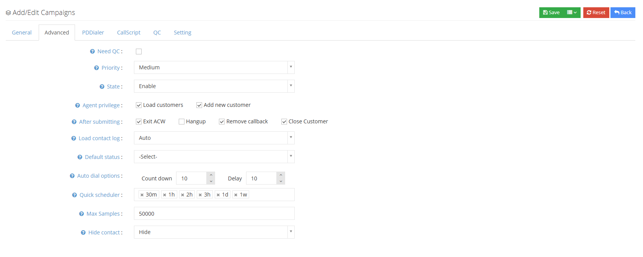
Task: Open Hide contact dropdown
Action: pos(214,232)
